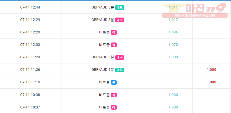Click the 비트볼 text in the 12:03 row

pyautogui.click(x=104, y=45)
